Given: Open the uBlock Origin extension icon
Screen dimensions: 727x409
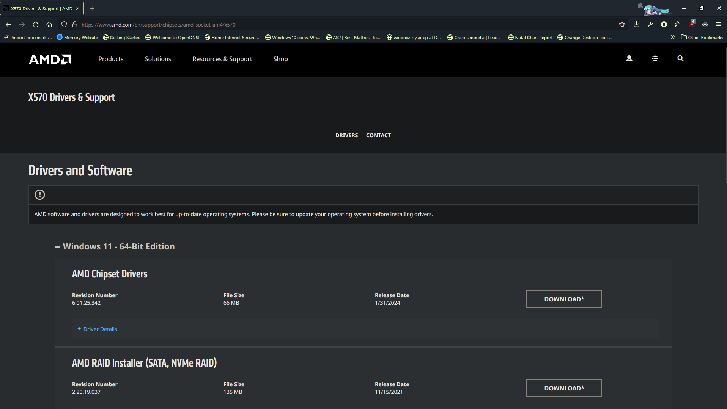Looking at the screenshot, I should click(692, 24).
